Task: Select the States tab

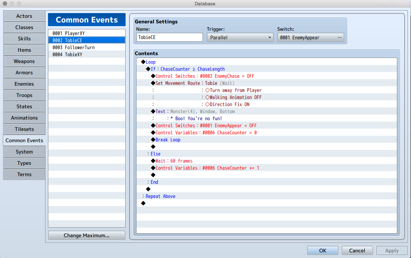Action: [24, 106]
